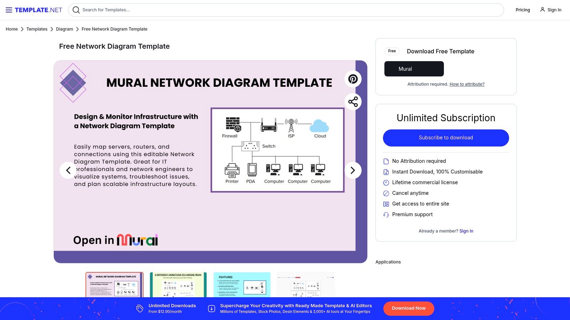Open How to attribute link
This screenshot has width=570, height=320.
467,84
